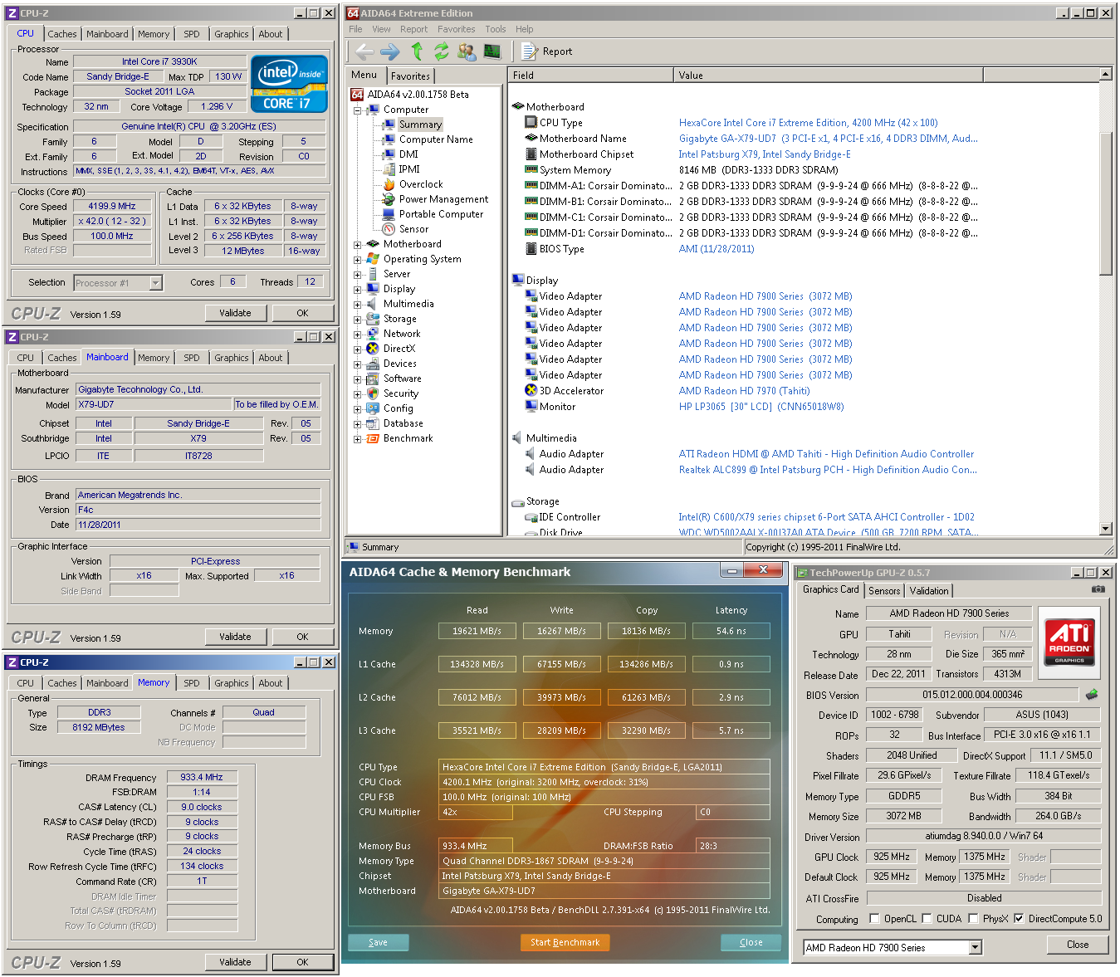
Task: Collapse the Computer node in AIDA64 tree
Action: click(x=357, y=110)
